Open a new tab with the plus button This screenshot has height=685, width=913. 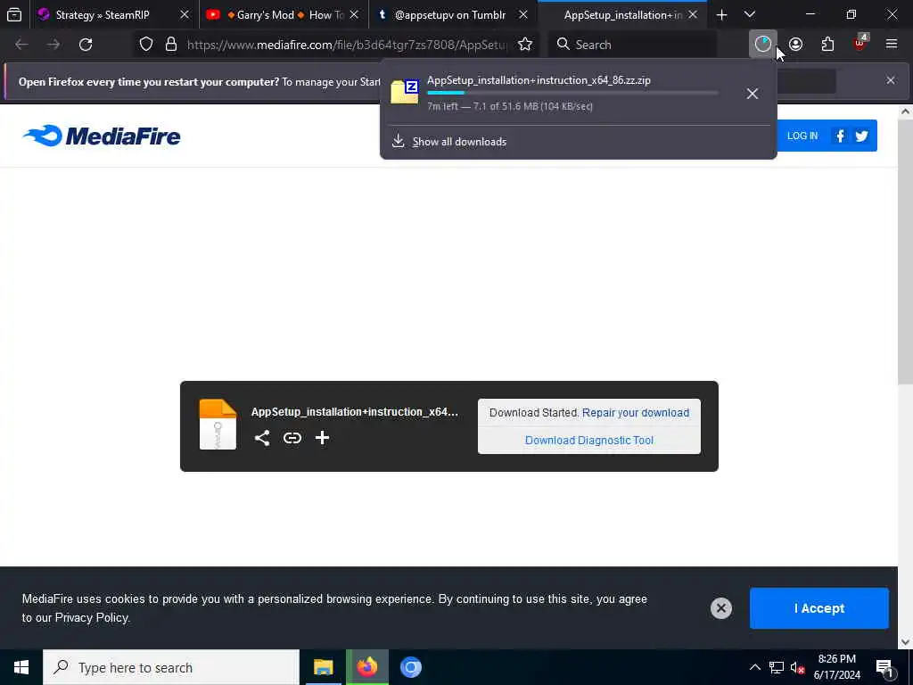tap(722, 14)
